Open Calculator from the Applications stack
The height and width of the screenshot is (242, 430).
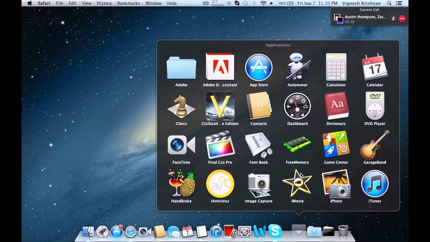coord(336,67)
